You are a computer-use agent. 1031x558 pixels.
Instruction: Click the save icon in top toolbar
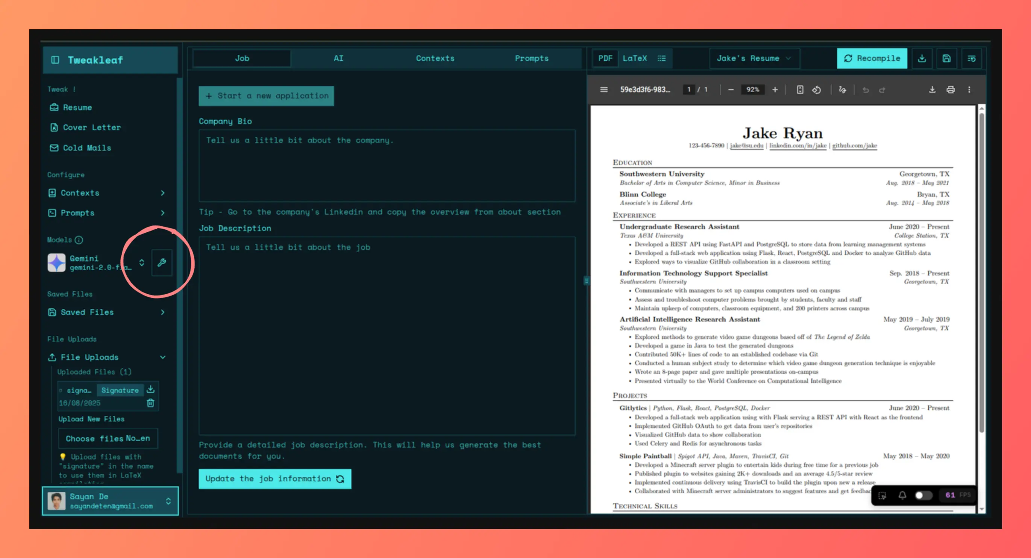pyautogui.click(x=946, y=58)
